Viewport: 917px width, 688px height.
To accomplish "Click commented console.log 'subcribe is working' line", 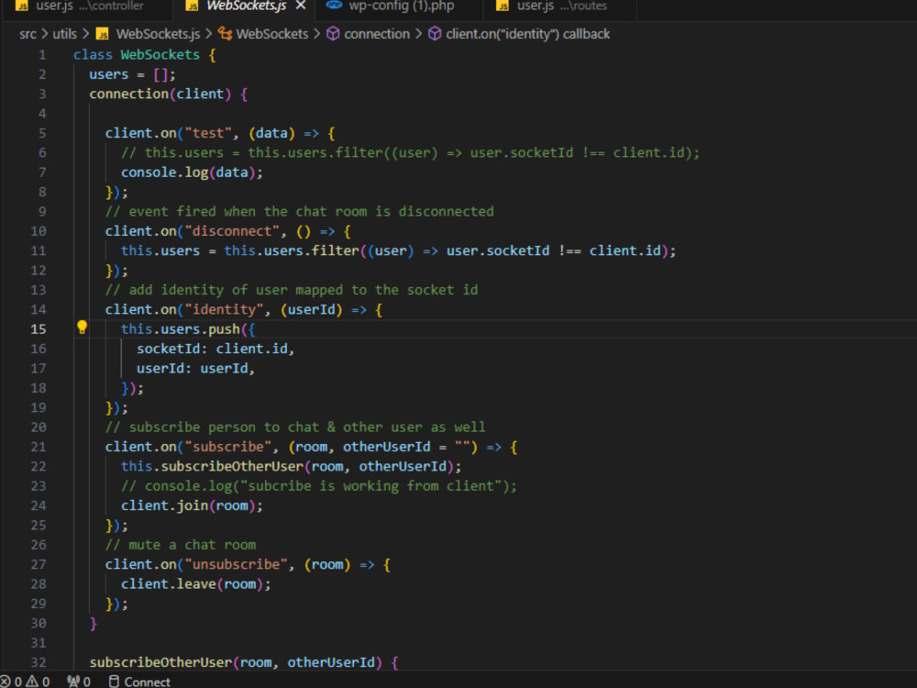I will click(x=319, y=486).
